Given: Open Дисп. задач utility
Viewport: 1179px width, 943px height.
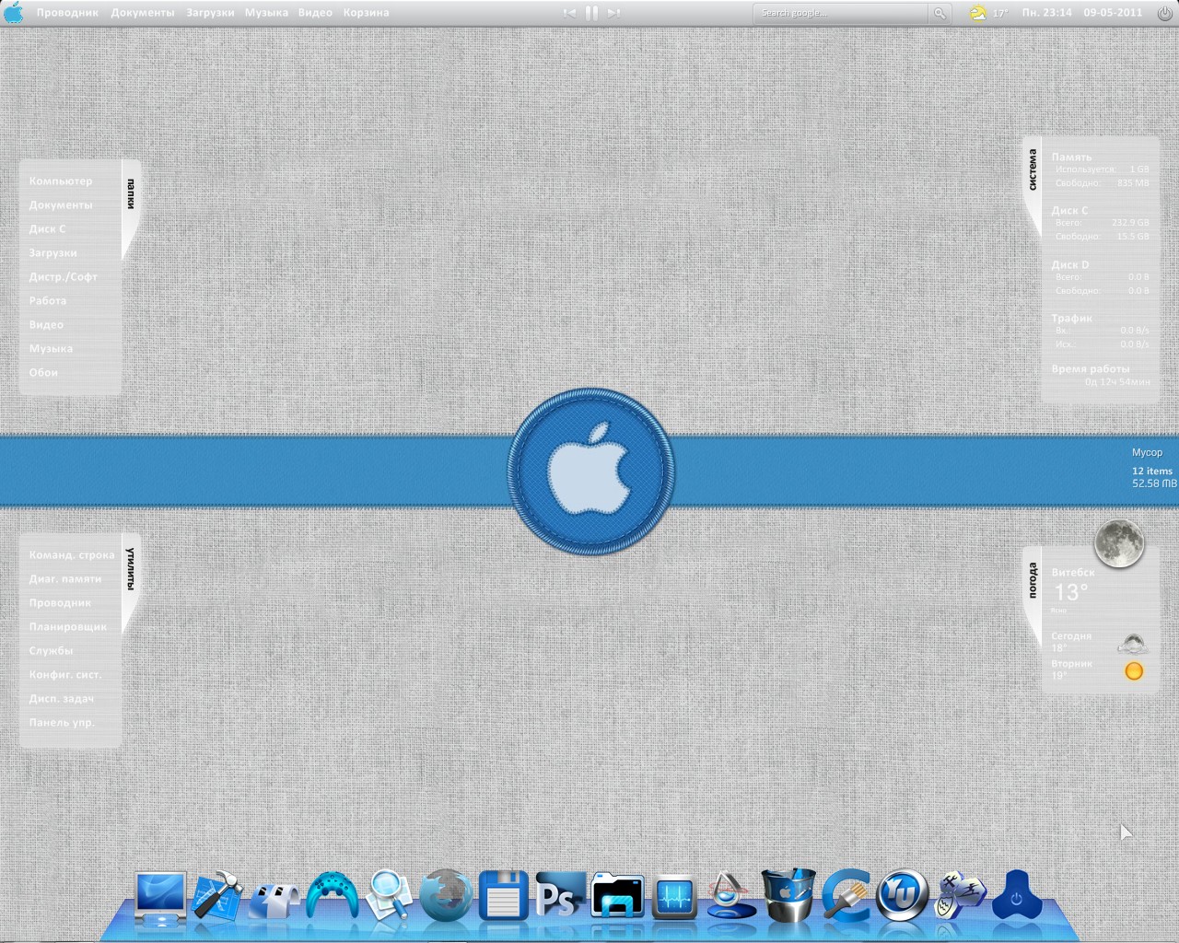Looking at the screenshot, I should click(62, 699).
